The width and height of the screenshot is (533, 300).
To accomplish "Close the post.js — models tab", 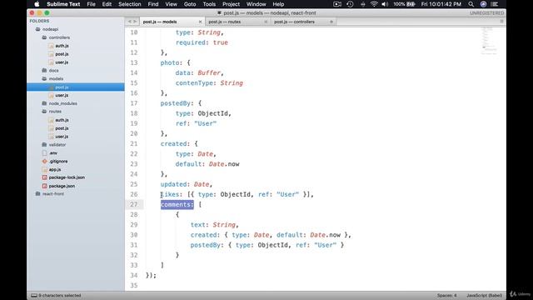I will tap(200, 22).
